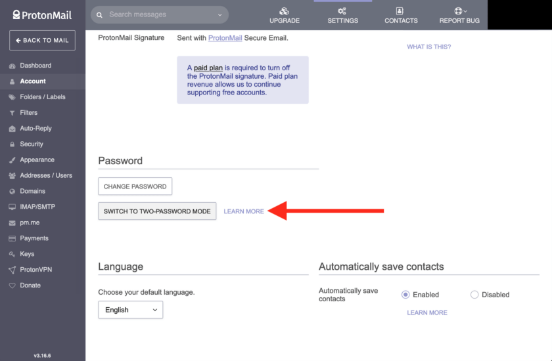Expand the search options chevron
The width and height of the screenshot is (552, 361).
pyautogui.click(x=219, y=14)
